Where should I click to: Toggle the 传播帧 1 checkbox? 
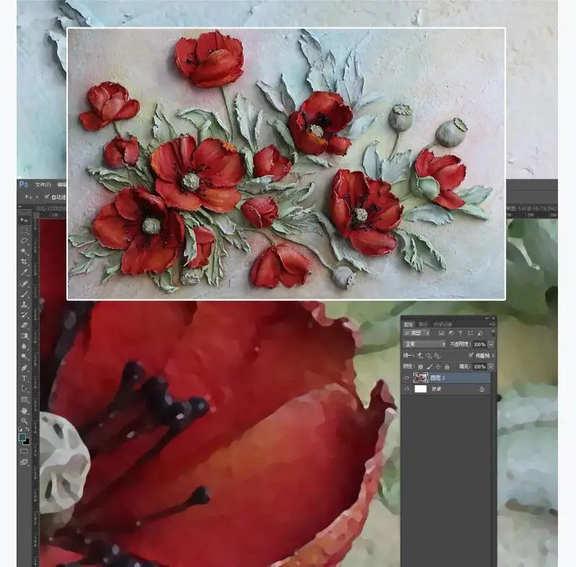(471, 356)
